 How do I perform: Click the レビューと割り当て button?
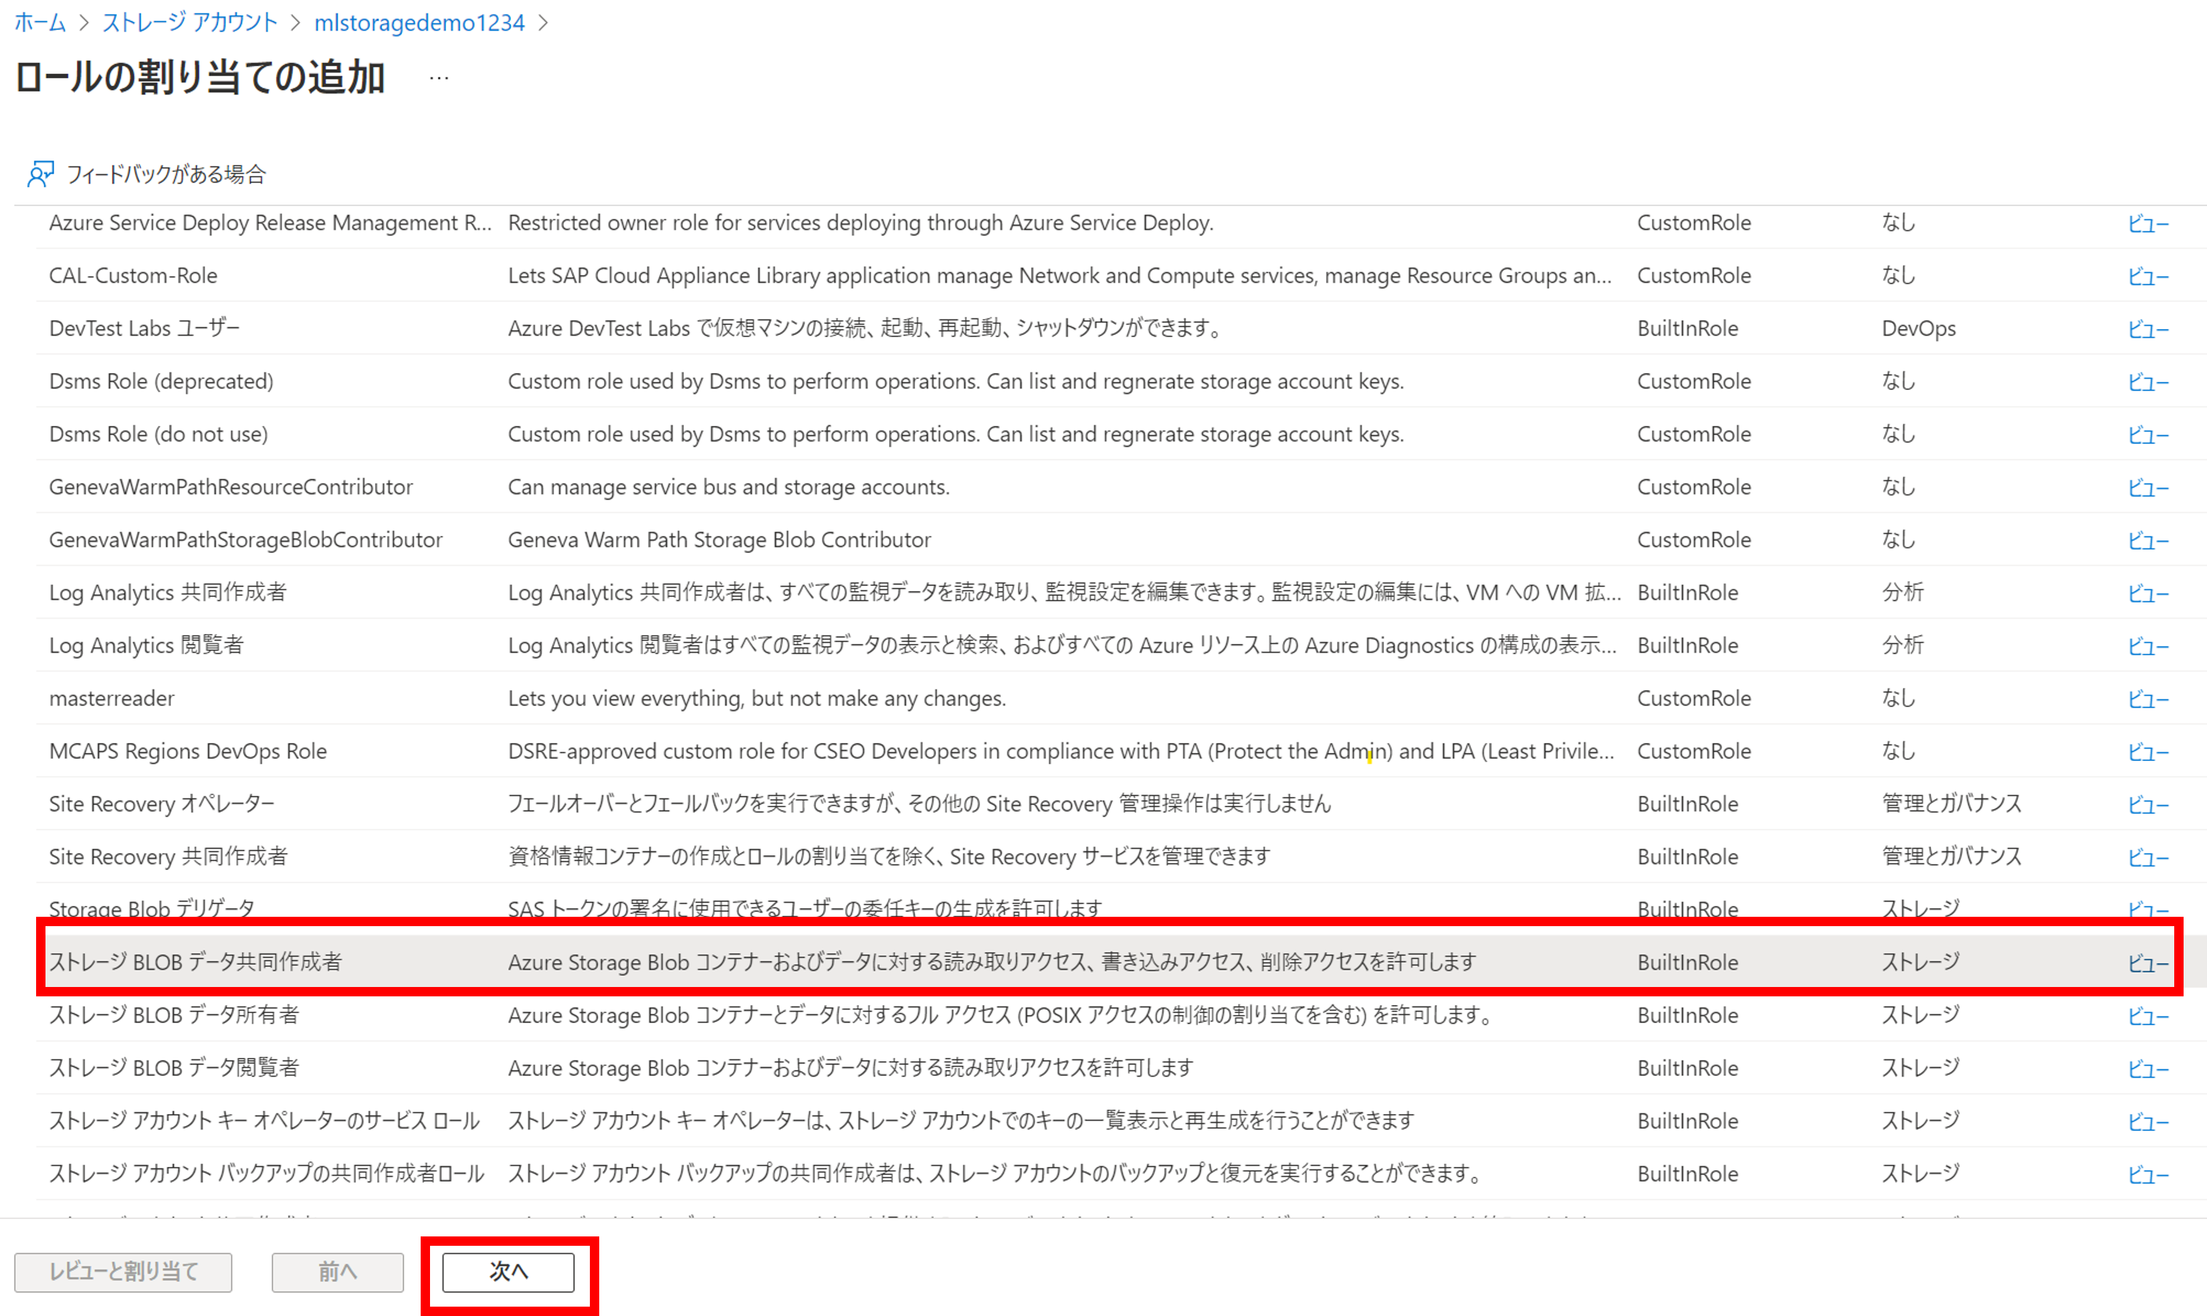pos(123,1272)
